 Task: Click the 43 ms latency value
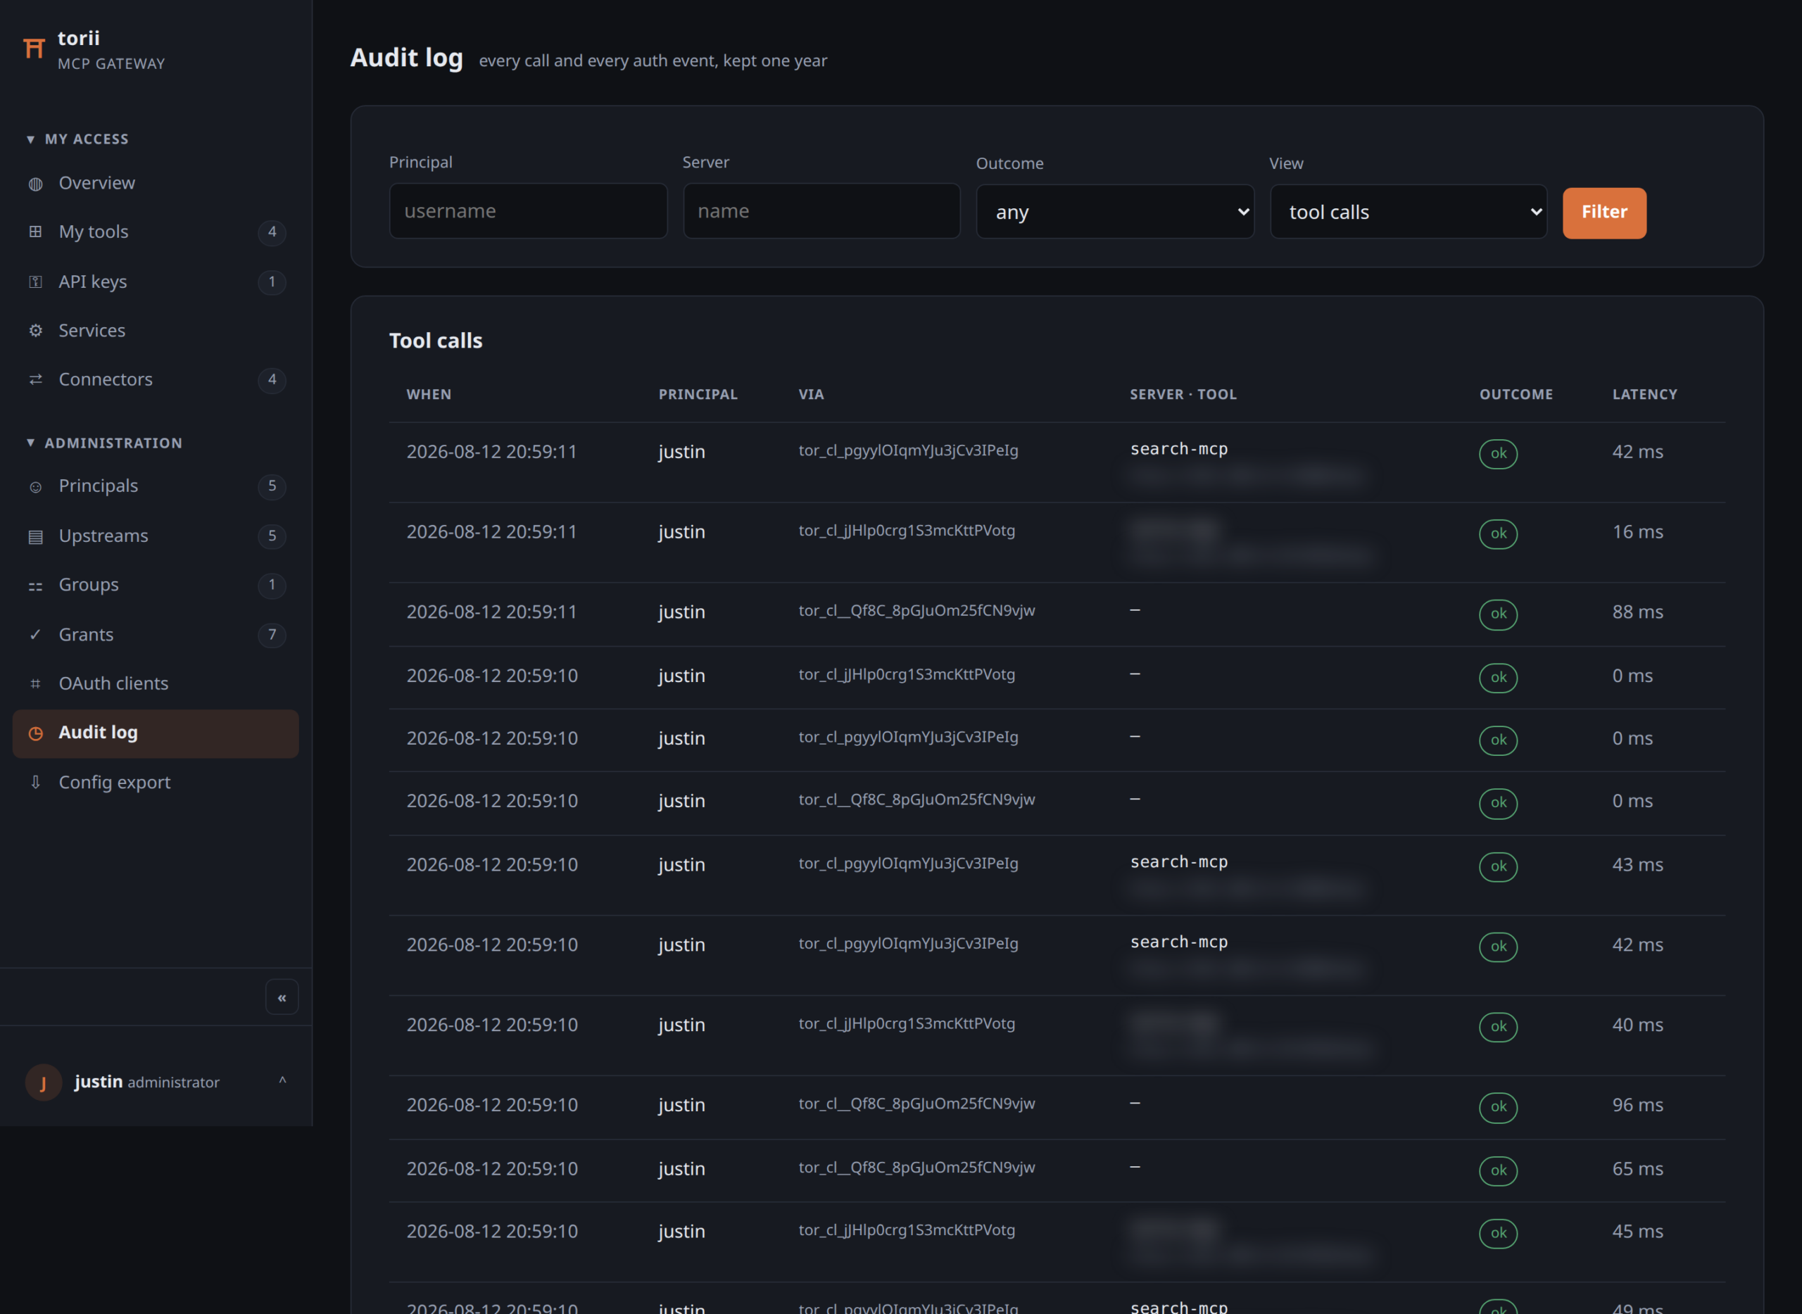1637,866
